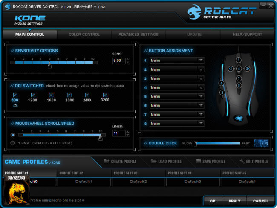Open button 7 assignment dropdown

coord(201,115)
